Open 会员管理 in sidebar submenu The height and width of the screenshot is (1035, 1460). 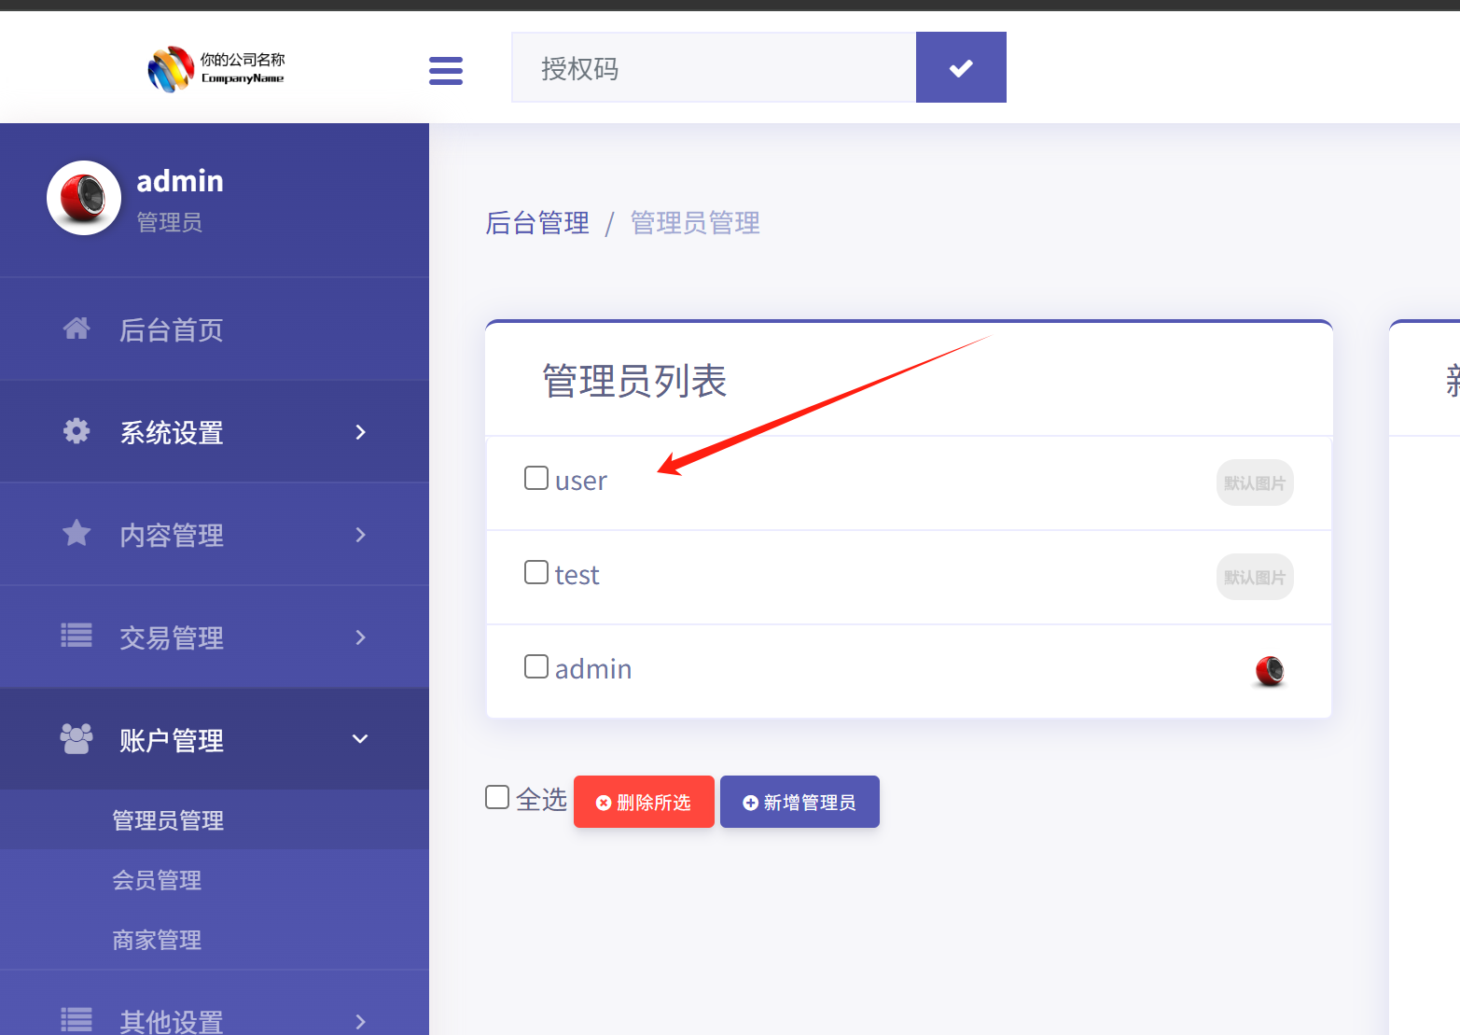click(157, 880)
